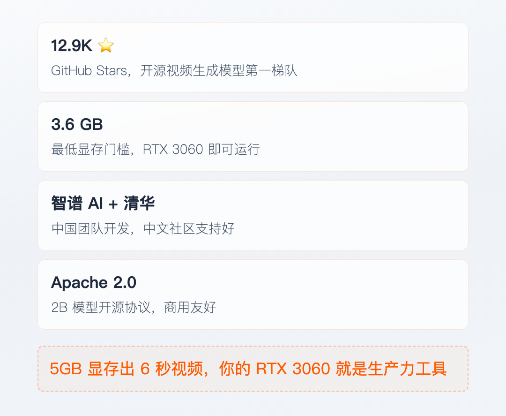
Task: Click the 商用友好 phrase
Action: (x=190, y=307)
